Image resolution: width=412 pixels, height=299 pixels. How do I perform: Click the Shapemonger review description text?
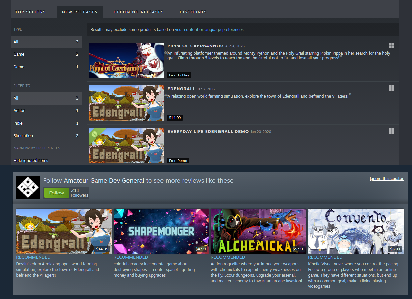154,270
